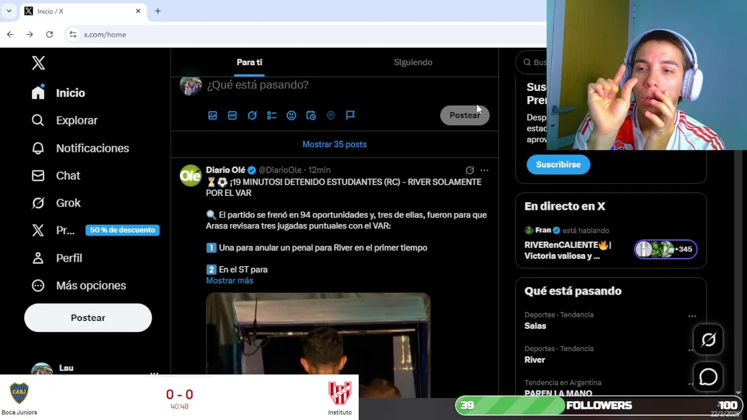This screenshot has height=420, width=747.
Task: Schedule the post with the calendar icon
Action: (x=311, y=116)
